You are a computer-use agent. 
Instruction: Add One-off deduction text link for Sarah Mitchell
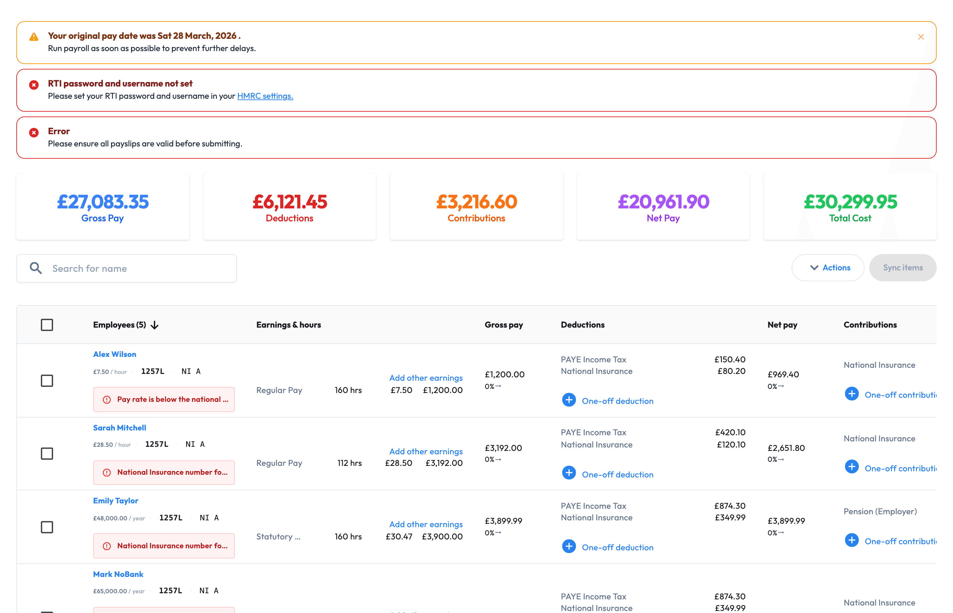pos(617,474)
